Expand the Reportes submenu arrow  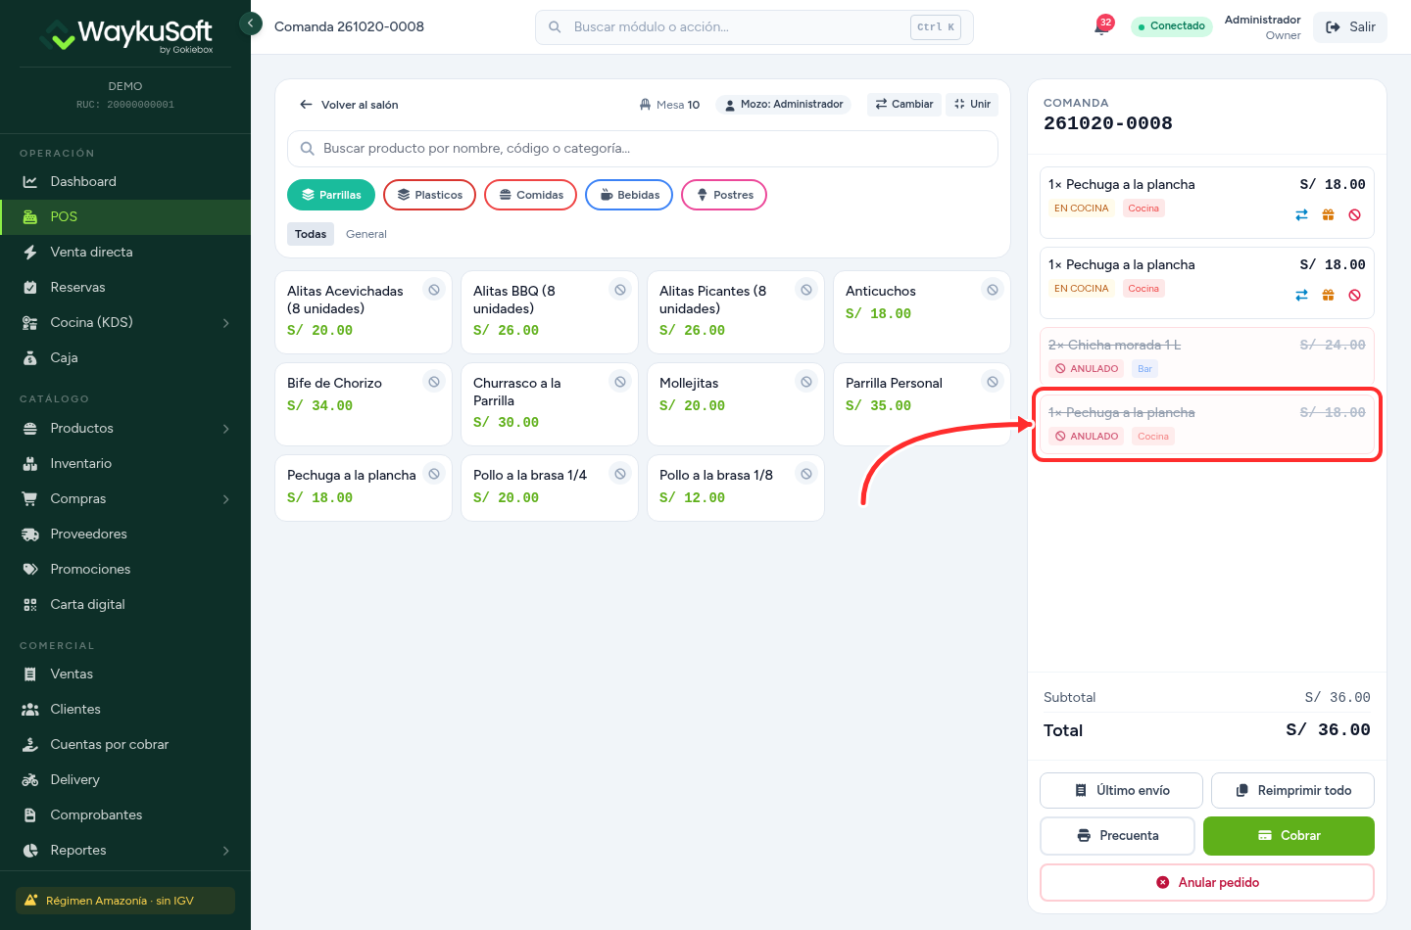(226, 850)
